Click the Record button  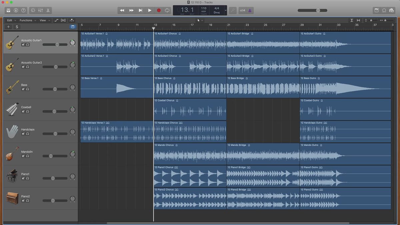click(159, 10)
